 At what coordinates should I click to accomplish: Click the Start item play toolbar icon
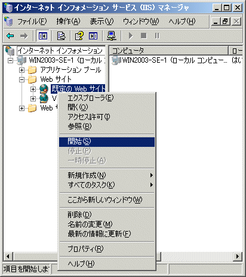tap(131, 36)
